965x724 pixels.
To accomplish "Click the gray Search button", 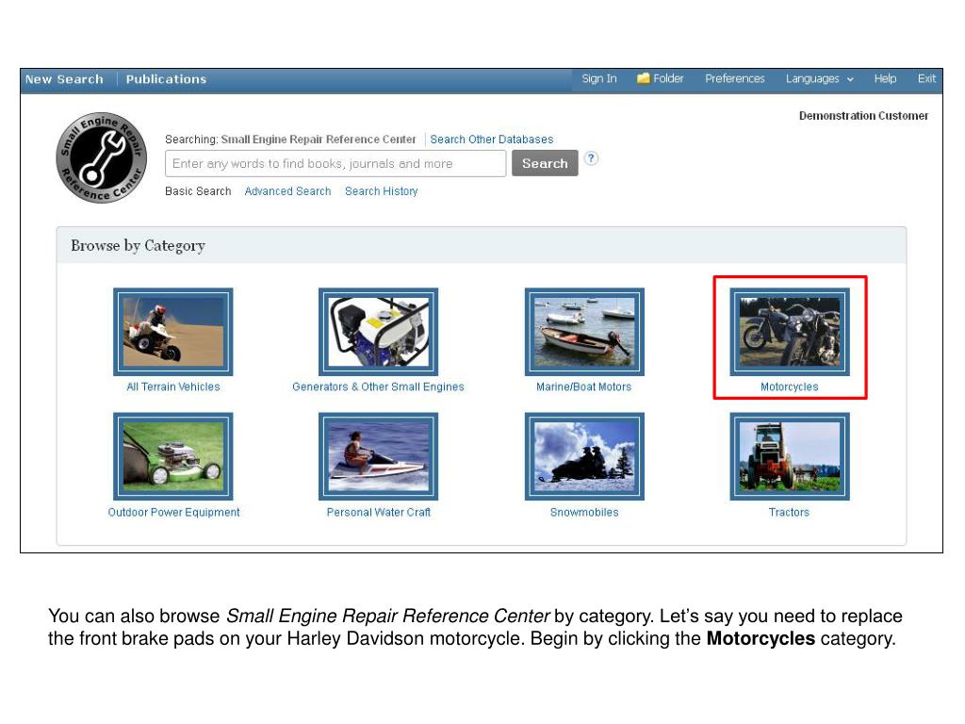I will pos(545,163).
